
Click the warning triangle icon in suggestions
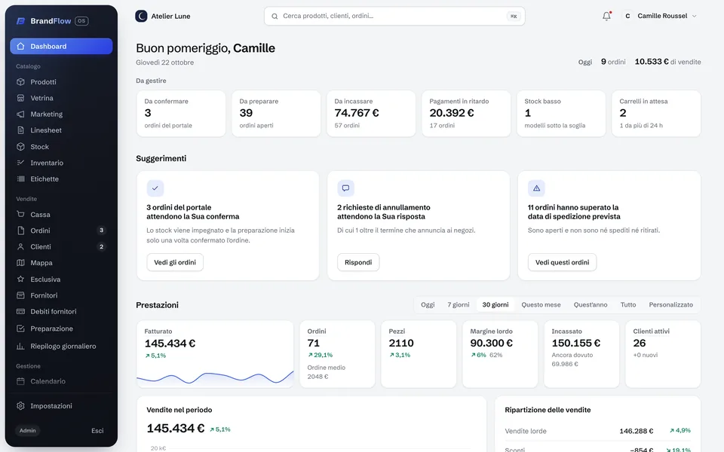[x=536, y=188]
